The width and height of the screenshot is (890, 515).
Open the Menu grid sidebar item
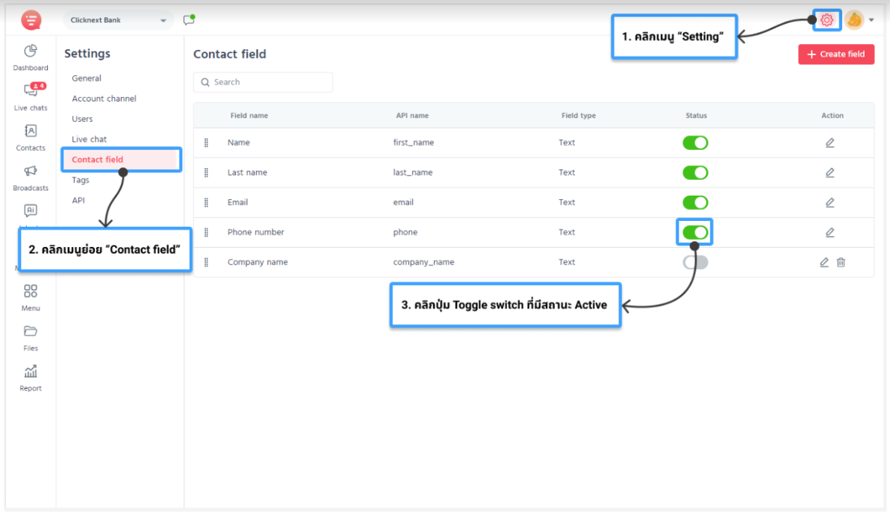pyautogui.click(x=31, y=298)
